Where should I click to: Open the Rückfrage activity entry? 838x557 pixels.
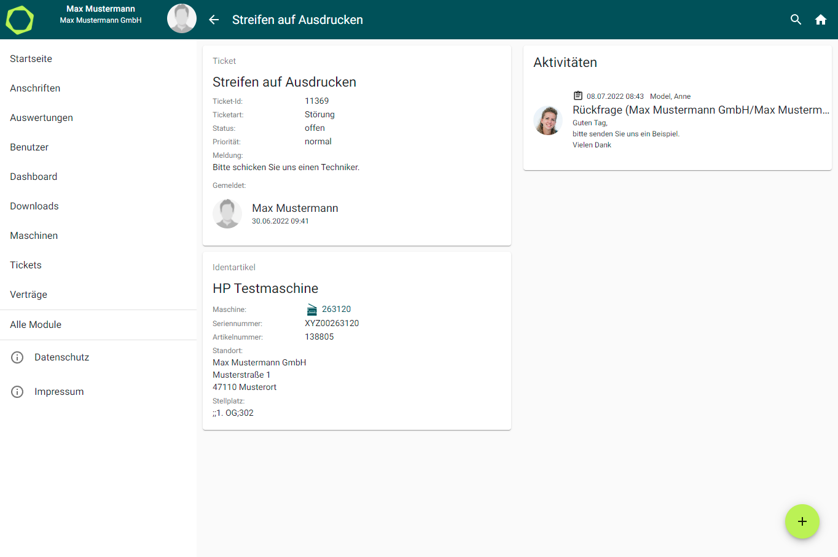pos(700,110)
